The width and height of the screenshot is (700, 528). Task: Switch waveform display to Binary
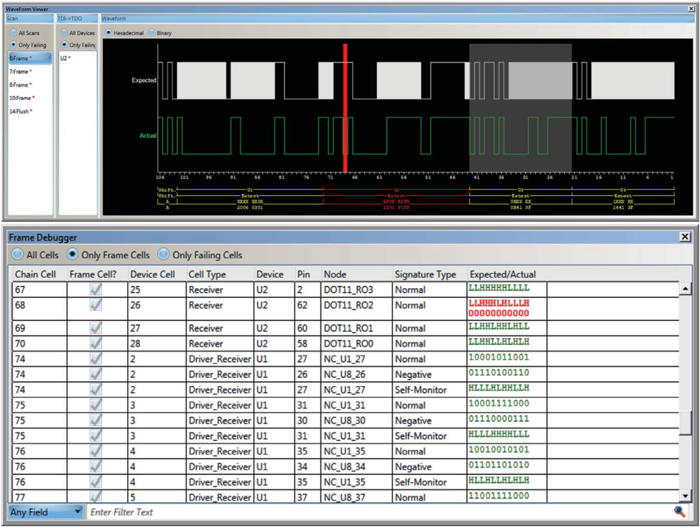pos(152,33)
